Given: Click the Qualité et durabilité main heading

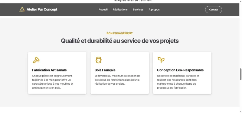Looking at the screenshot, I should [119, 41].
